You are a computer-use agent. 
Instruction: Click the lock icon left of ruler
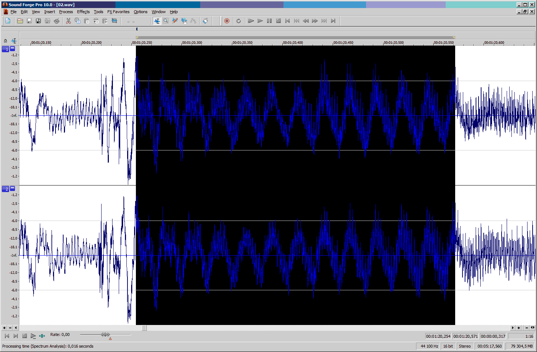(5, 41)
